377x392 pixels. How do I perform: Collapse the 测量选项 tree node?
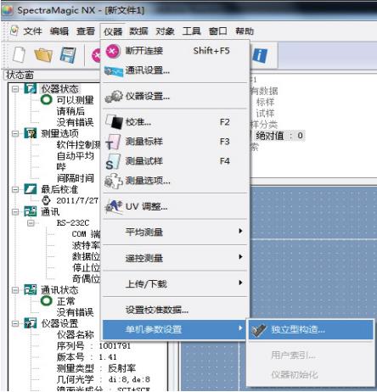pos(15,133)
